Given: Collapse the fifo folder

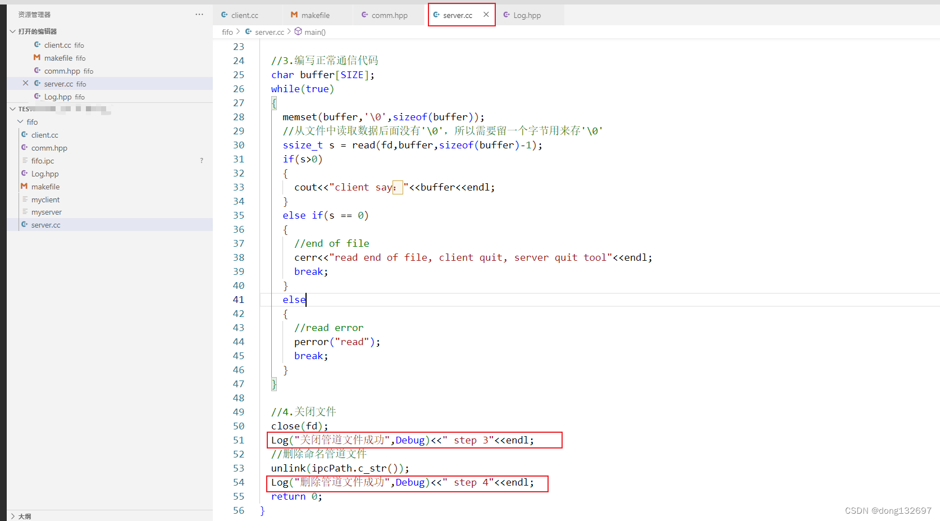Looking at the screenshot, I should (x=21, y=122).
